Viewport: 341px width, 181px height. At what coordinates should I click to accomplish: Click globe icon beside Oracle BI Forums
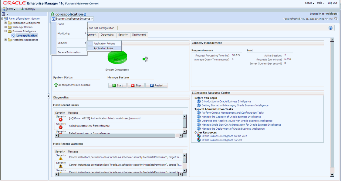(198, 140)
